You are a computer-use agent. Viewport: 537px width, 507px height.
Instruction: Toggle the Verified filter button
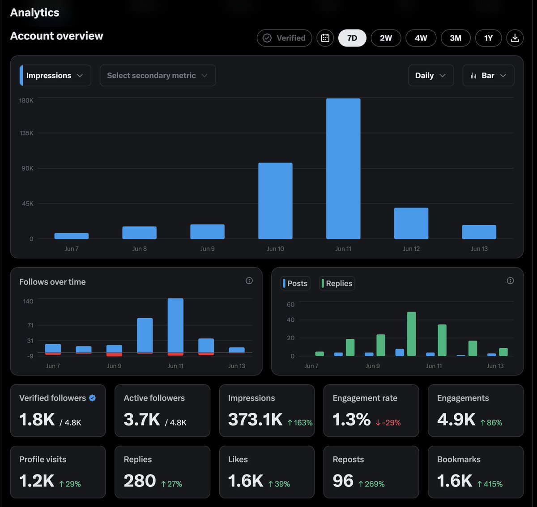click(284, 38)
